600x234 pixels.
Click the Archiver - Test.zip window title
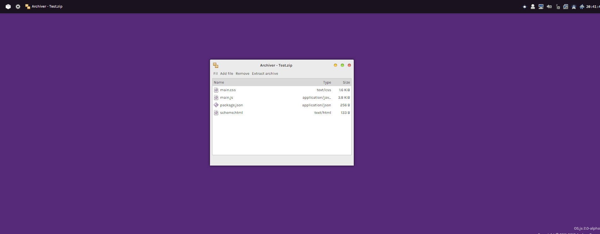[276, 65]
